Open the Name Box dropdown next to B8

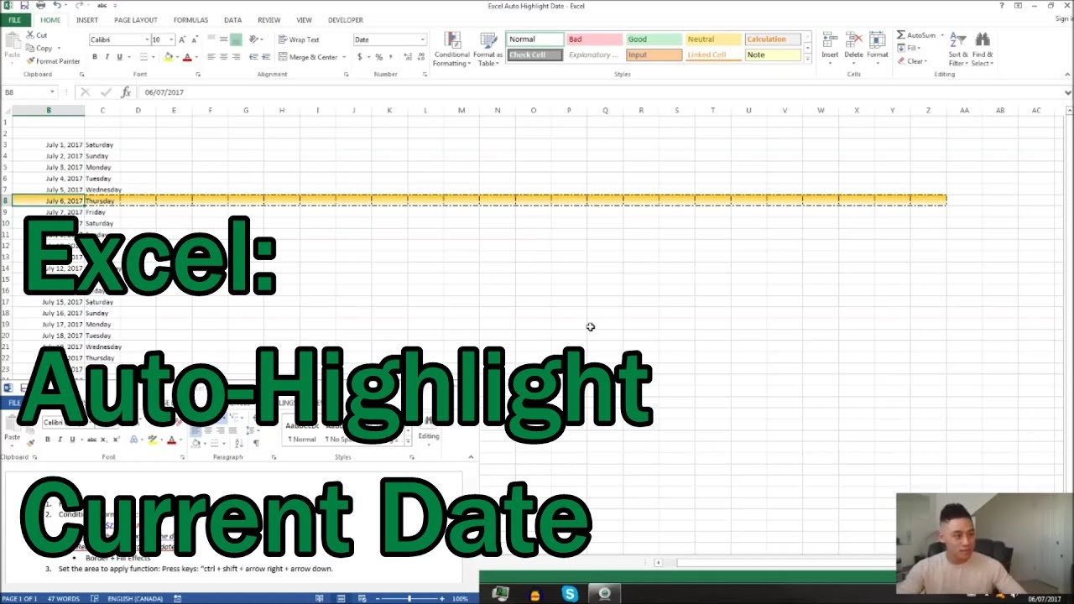[52, 92]
